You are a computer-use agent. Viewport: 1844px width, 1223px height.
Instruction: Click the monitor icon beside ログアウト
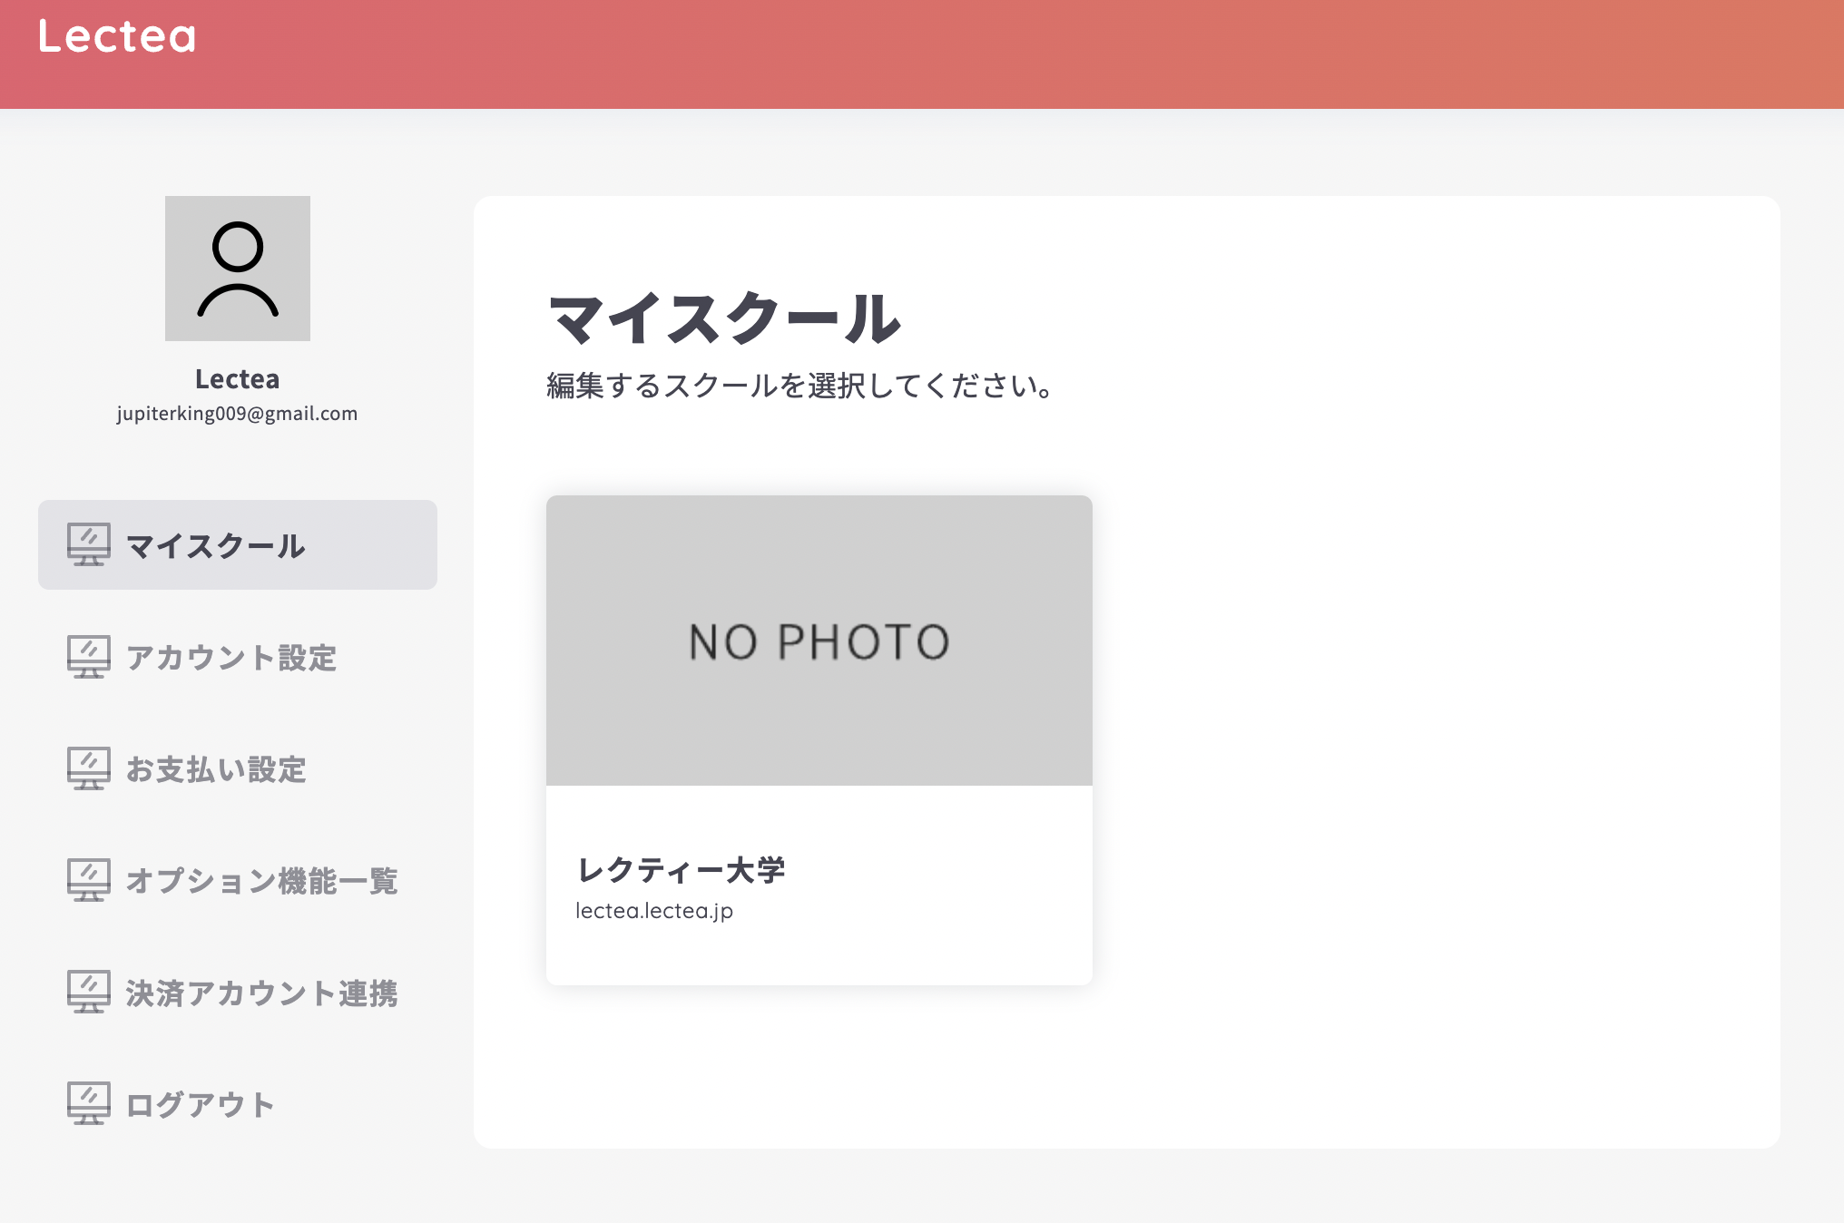click(88, 1103)
